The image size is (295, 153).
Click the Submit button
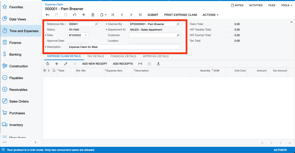click(x=153, y=15)
